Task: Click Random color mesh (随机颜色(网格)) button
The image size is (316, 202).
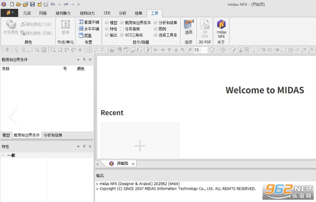Action: point(37,33)
